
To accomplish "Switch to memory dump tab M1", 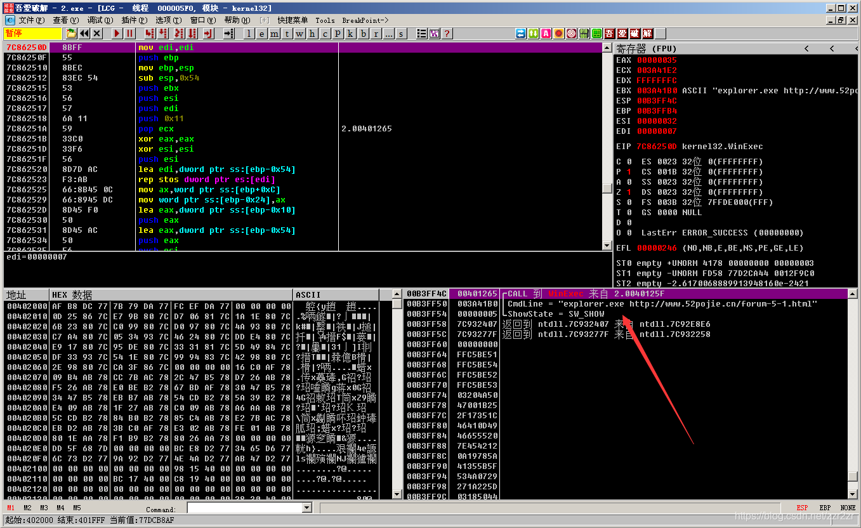I will coord(11,508).
